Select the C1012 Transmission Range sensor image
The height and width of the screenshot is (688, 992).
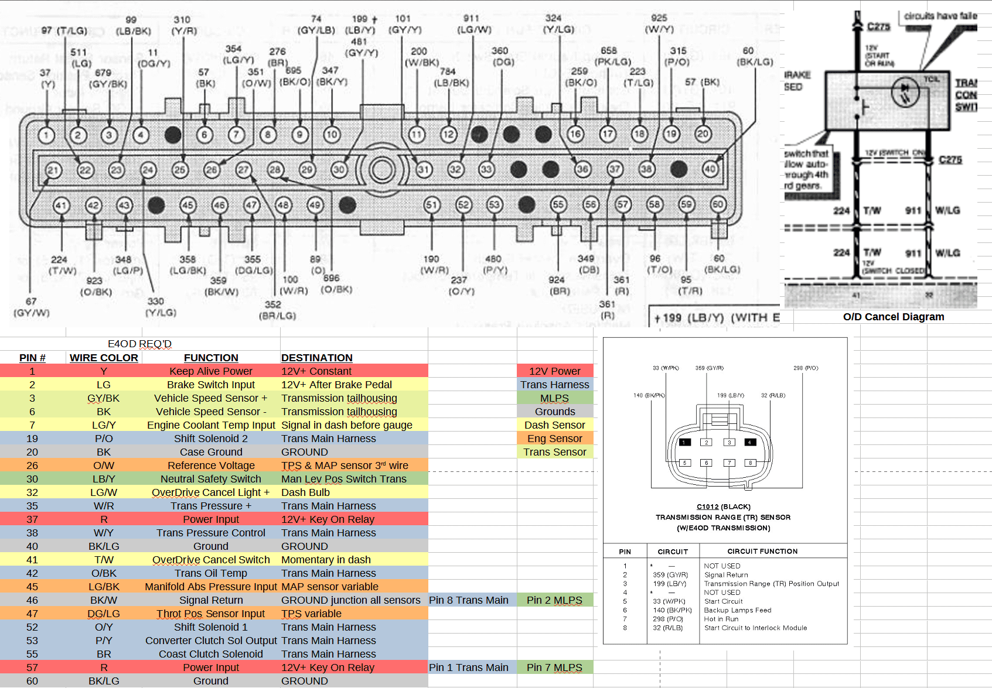pos(725,491)
